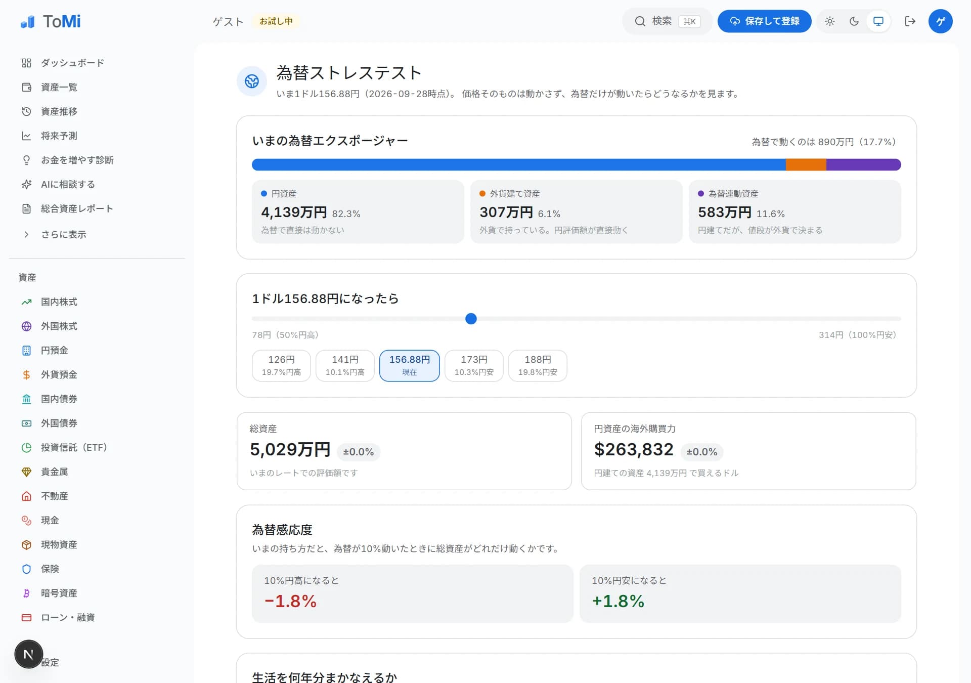Select the 126円 19.7%円高 preset
The image size is (971, 683).
(281, 365)
